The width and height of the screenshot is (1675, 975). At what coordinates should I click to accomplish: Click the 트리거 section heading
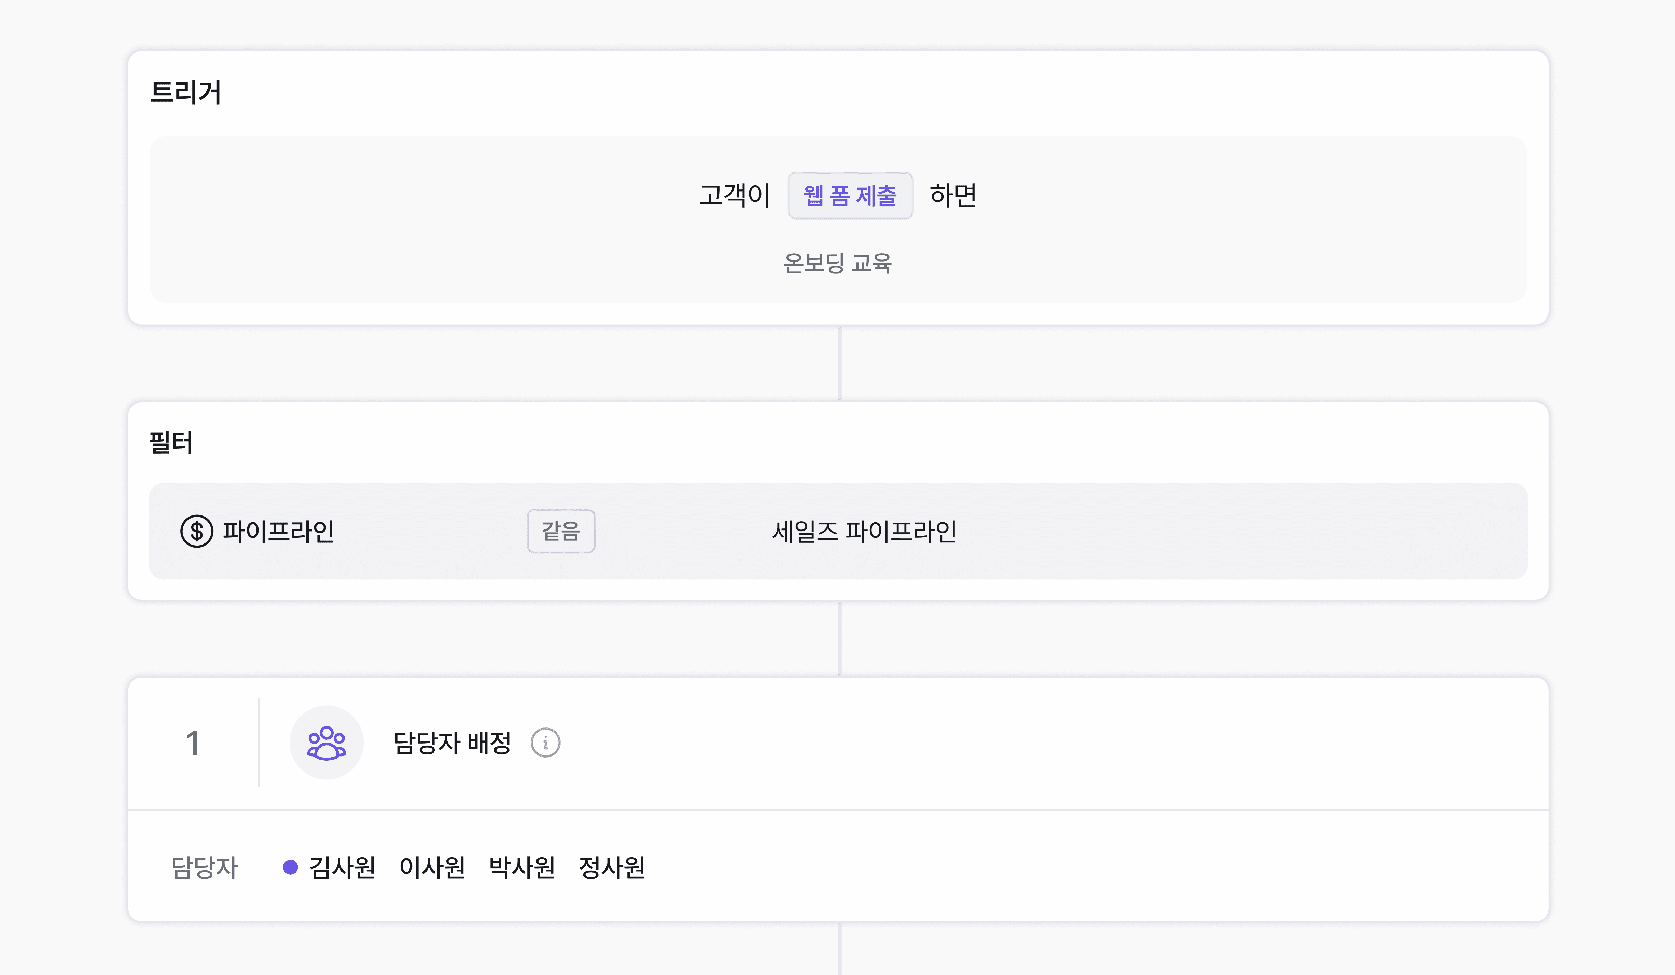pos(185,93)
